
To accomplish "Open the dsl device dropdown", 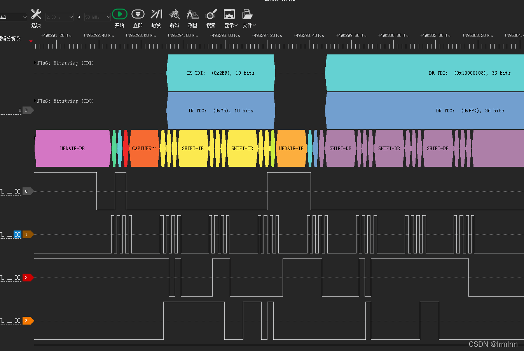I will (14, 17).
